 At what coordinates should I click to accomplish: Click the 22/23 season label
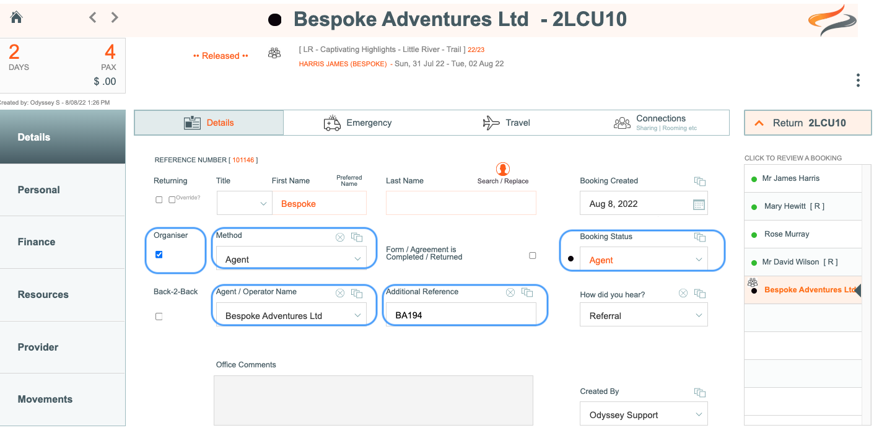pos(476,50)
